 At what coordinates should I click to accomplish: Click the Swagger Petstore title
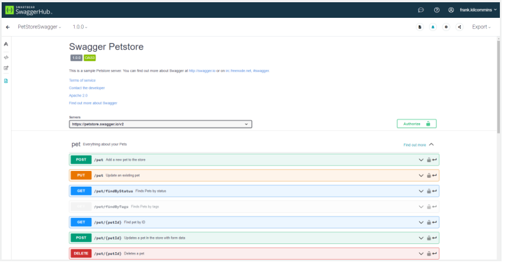tap(107, 47)
